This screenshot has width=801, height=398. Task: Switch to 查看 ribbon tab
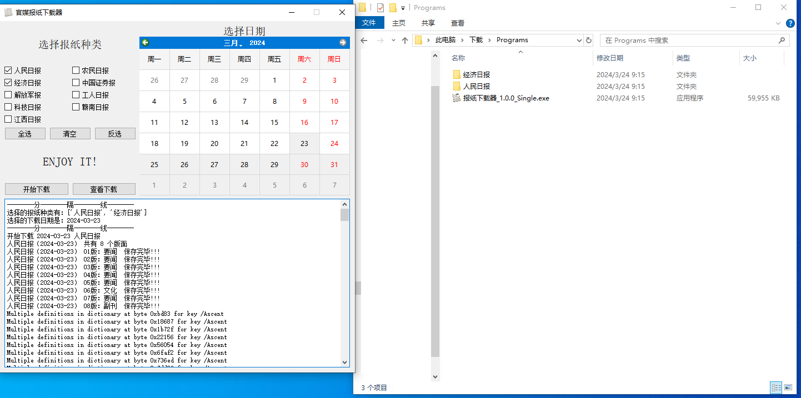click(458, 23)
